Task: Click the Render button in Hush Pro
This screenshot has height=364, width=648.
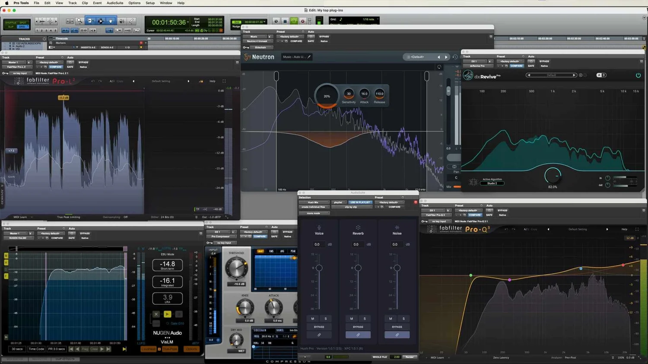Action: click(410, 357)
